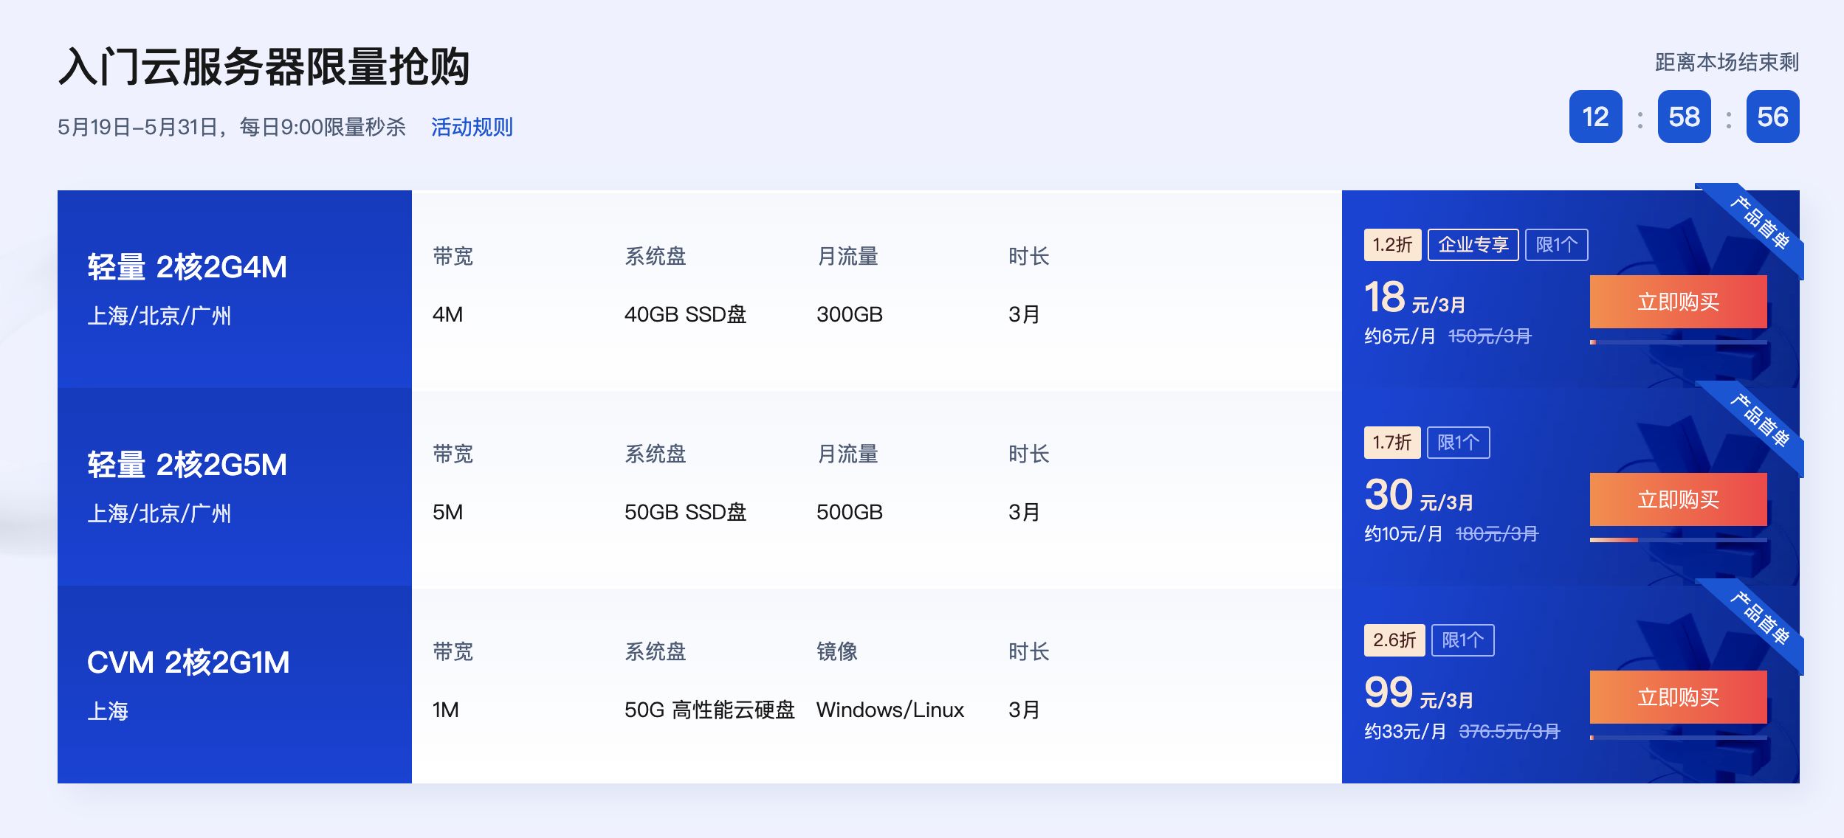The width and height of the screenshot is (1844, 838).
Task: Click the 企业专享 tag
Action: 1473,245
